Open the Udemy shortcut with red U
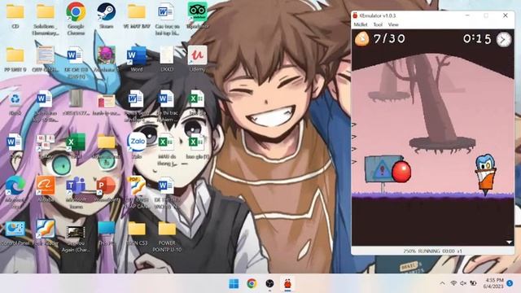521x293 pixels. pos(197,59)
